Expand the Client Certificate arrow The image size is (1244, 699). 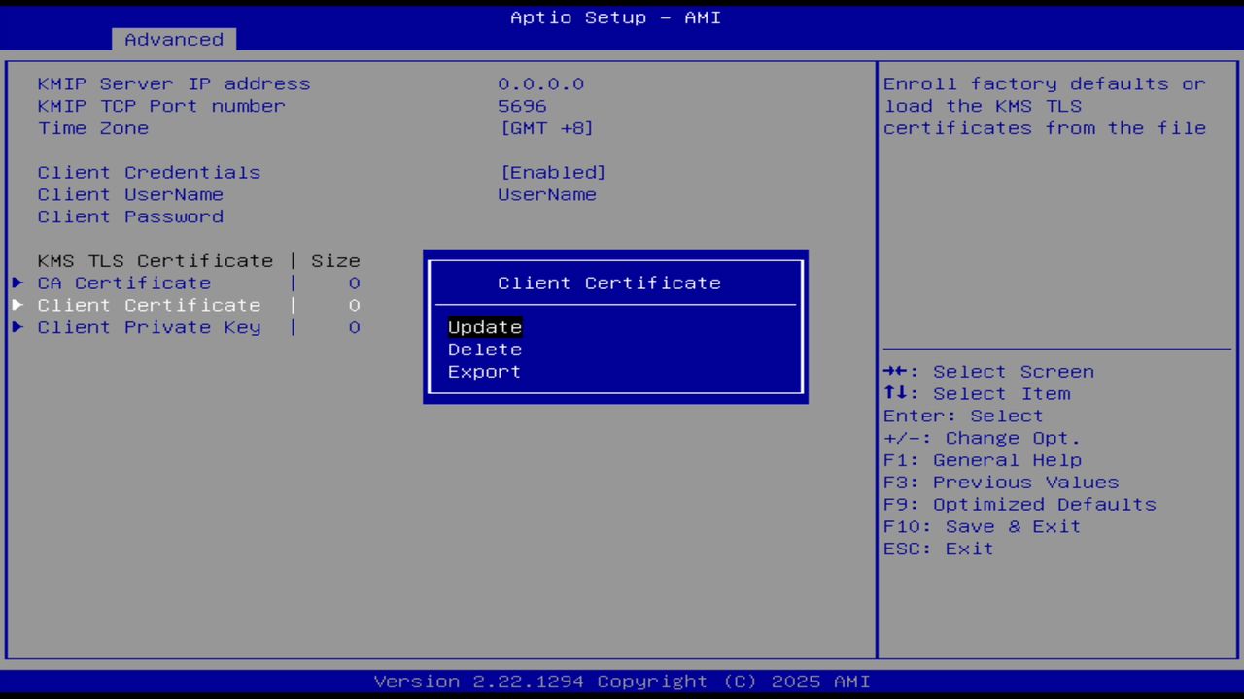(17, 305)
